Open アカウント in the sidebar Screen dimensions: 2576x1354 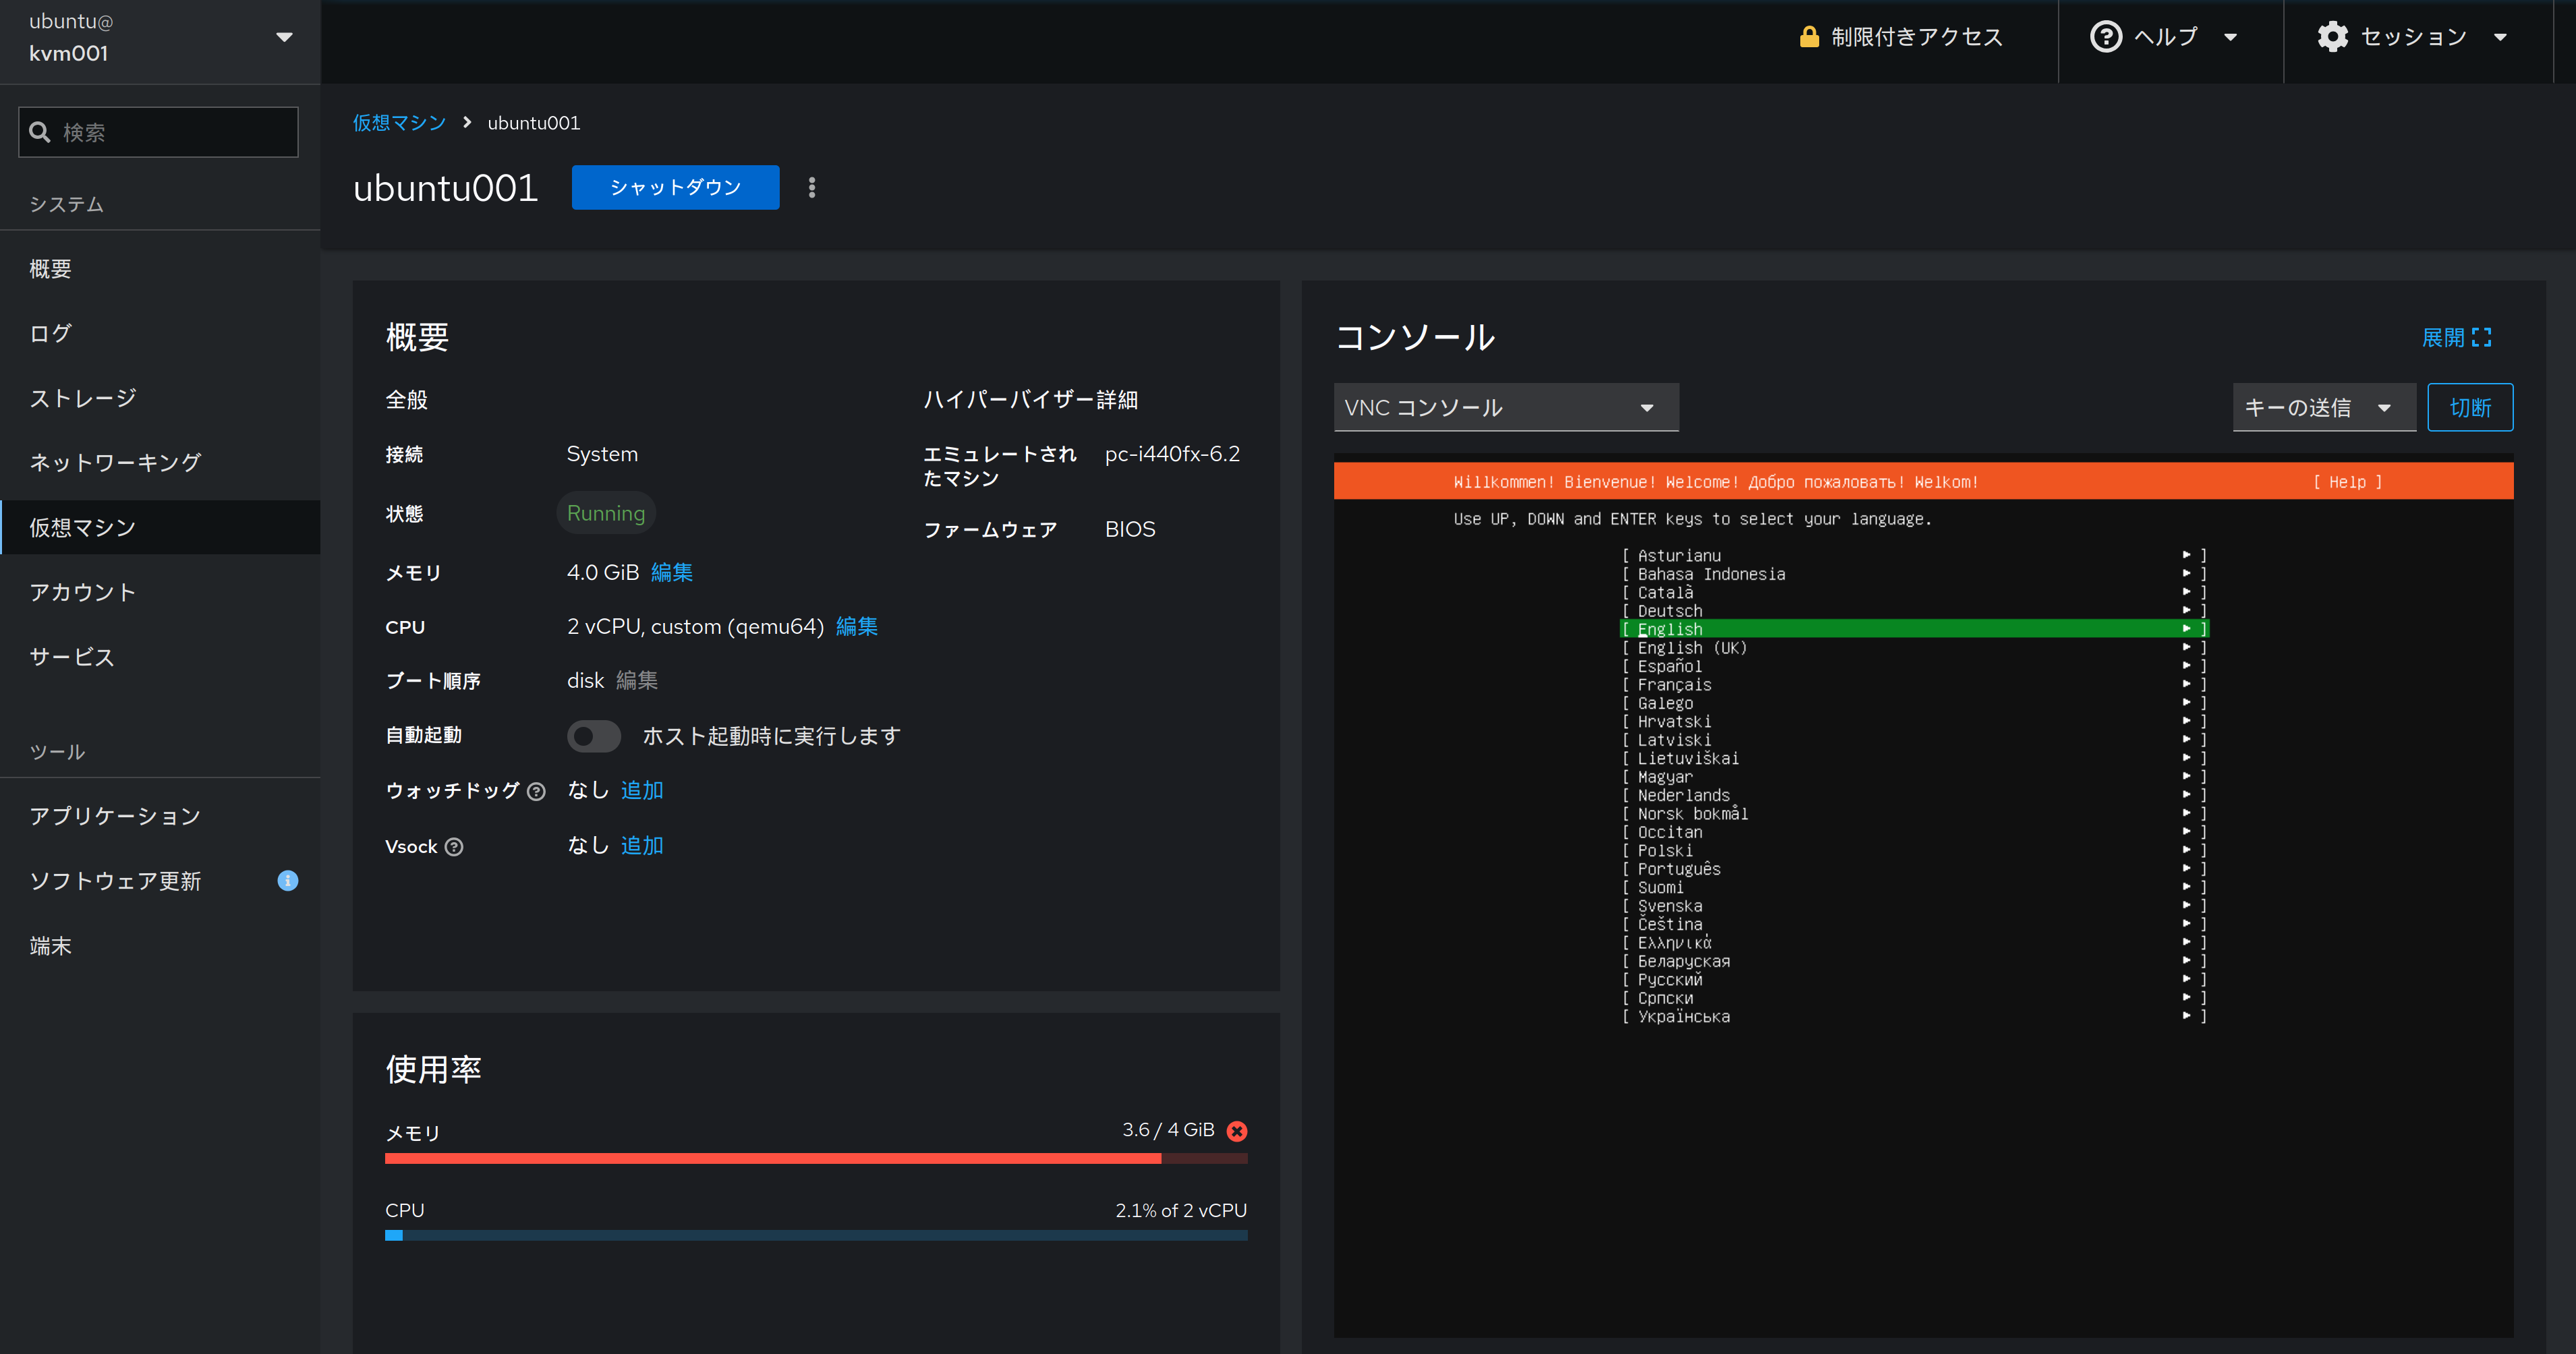(x=160, y=592)
